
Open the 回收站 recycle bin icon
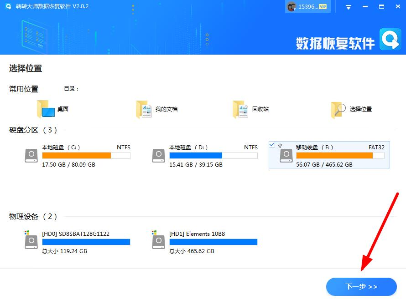tap(240, 108)
